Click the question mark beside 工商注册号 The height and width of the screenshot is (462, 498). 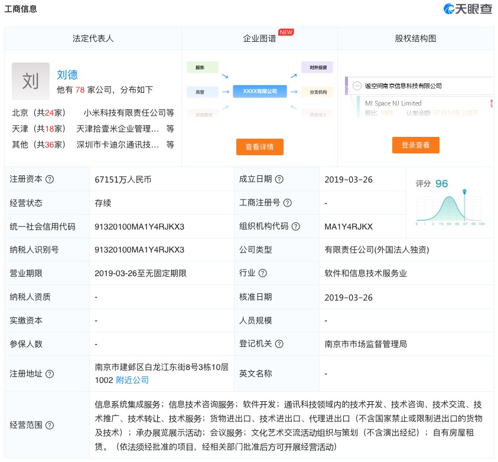coord(287,203)
